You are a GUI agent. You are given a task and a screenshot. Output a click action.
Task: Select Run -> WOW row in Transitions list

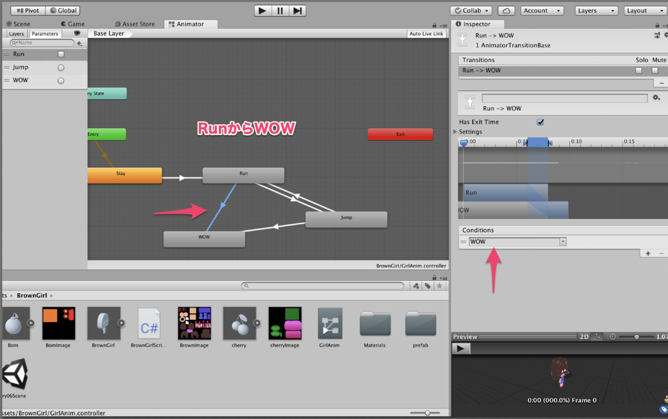pos(563,71)
